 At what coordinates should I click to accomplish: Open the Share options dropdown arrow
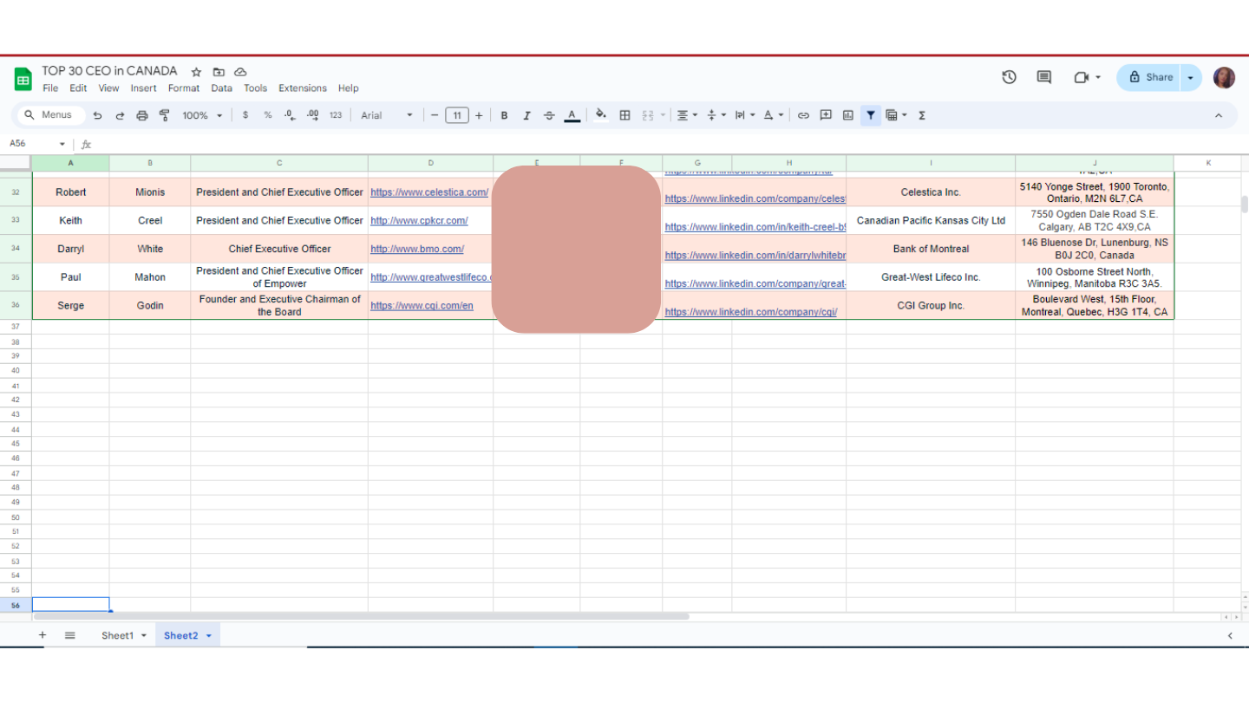(x=1191, y=77)
